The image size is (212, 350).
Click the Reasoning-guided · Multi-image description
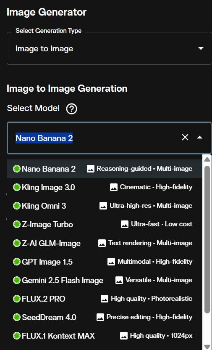point(144,169)
